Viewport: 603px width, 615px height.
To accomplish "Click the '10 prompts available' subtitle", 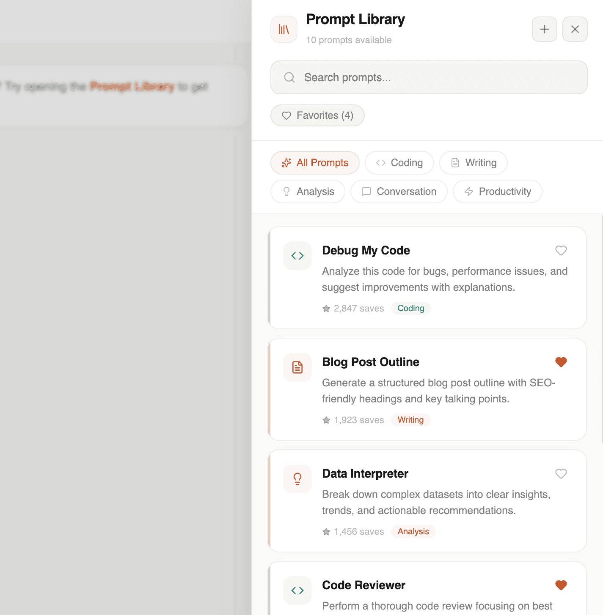I will click(349, 40).
